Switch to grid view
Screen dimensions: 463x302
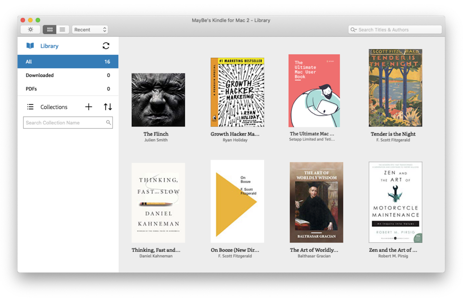[x=50, y=29]
